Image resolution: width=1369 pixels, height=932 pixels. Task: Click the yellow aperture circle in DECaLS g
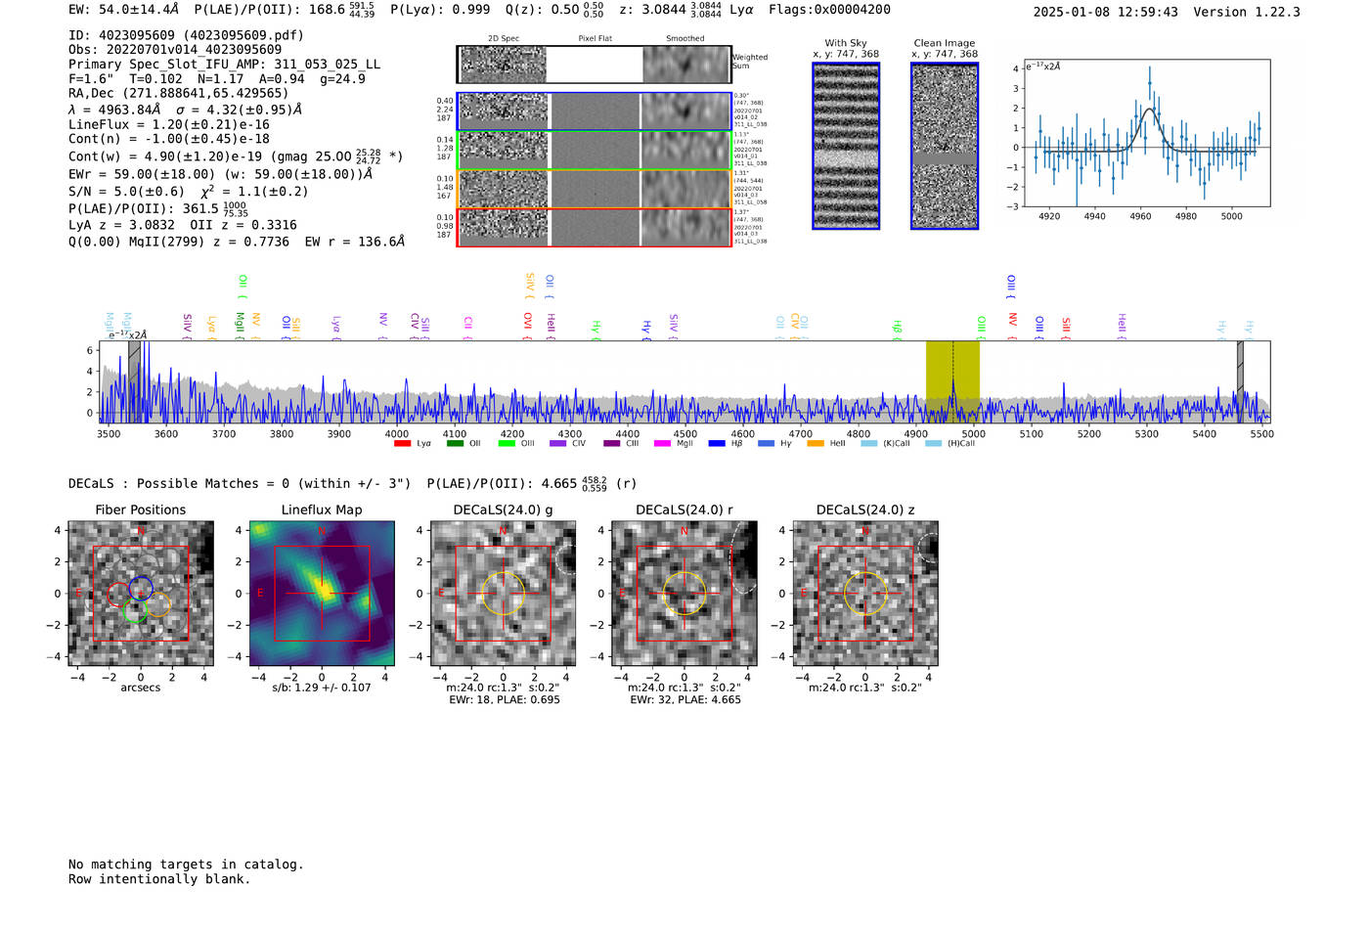click(504, 594)
